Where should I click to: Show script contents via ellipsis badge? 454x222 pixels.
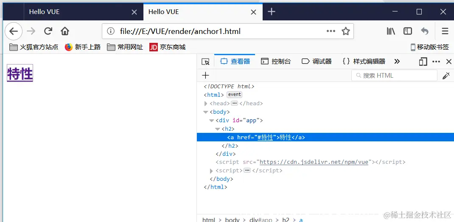tap(247, 170)
